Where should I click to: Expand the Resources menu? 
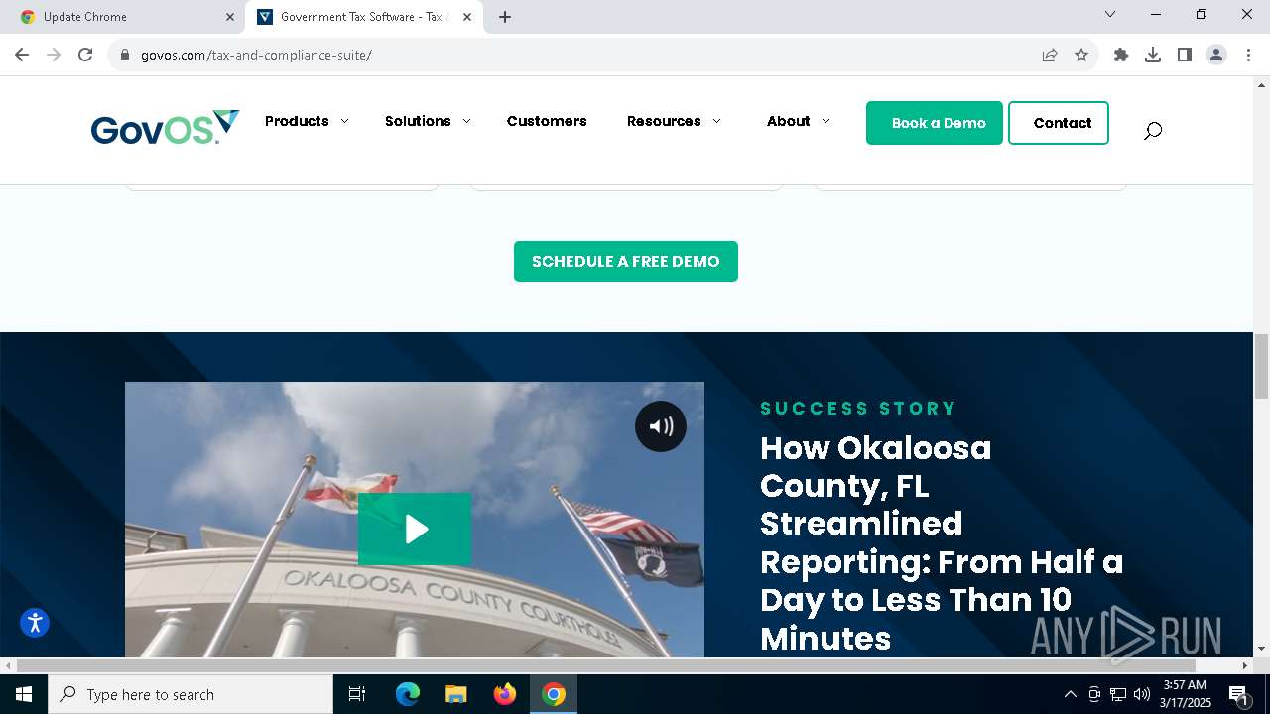point(674,121)
